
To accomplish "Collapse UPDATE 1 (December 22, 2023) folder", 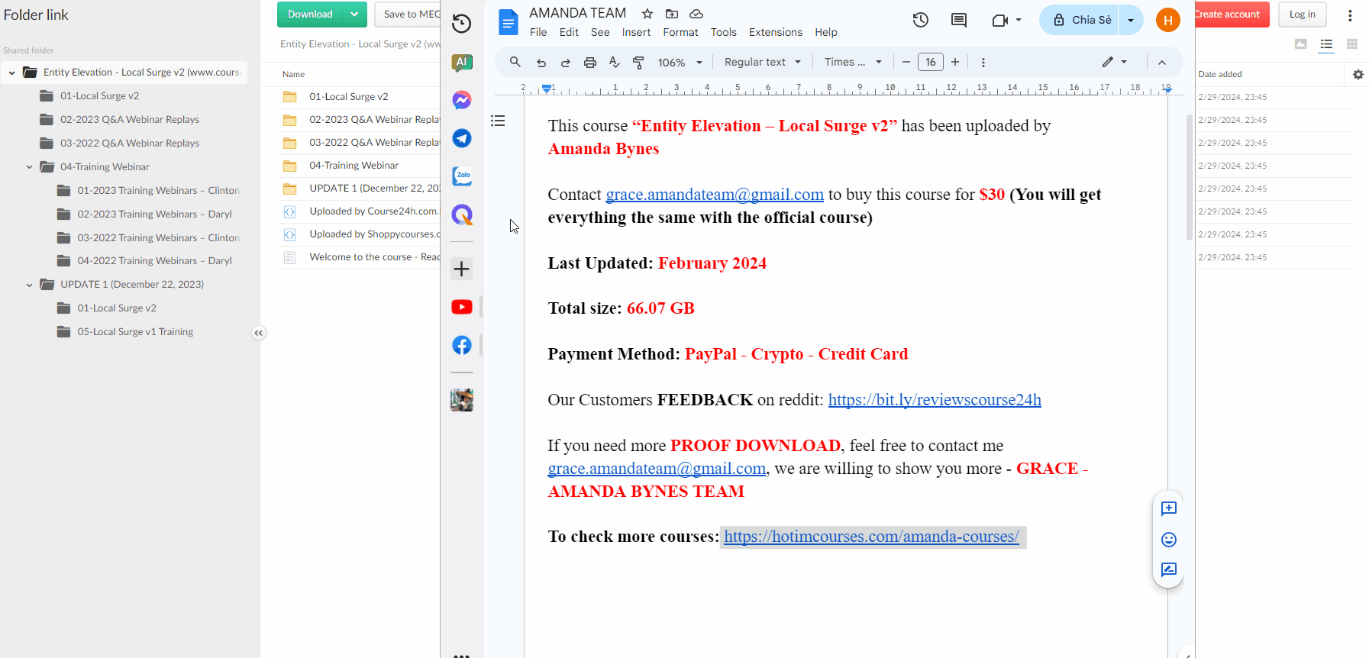I will [30, 285].
